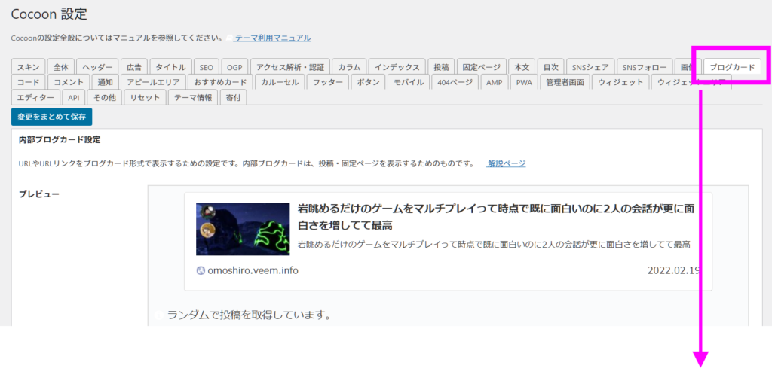772x384 pixels.
Task: Select the 全体 tab
Action: coord(62,67)
